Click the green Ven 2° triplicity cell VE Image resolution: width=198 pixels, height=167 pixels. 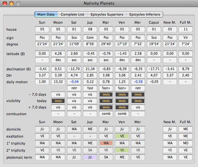(122, 150)
